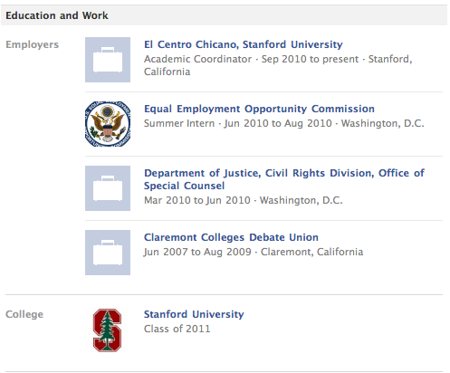Select the College section label

pos(24,314)
